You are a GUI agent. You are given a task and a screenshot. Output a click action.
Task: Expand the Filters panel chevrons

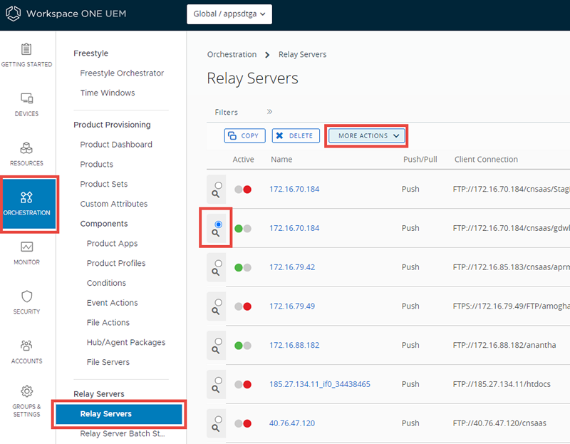269,112
